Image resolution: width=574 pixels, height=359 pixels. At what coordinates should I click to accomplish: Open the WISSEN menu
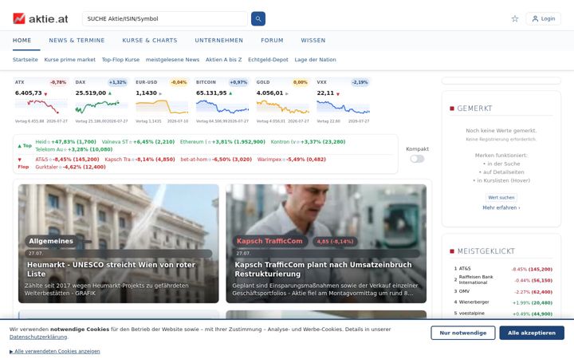pos(313,41)
